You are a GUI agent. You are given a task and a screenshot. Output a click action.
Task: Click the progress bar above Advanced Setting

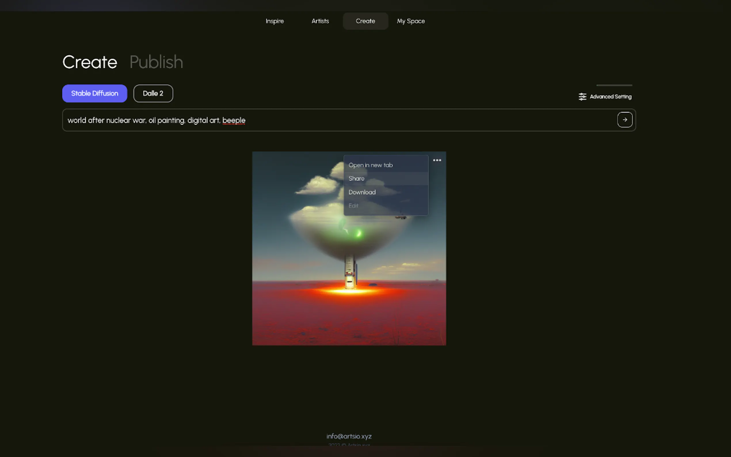tap(614, 85)
